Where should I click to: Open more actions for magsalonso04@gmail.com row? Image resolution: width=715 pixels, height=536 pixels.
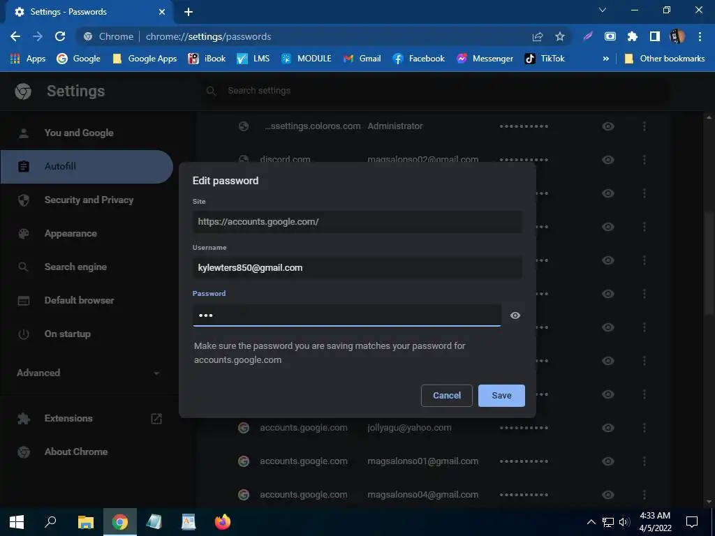[x=644, y=495]
